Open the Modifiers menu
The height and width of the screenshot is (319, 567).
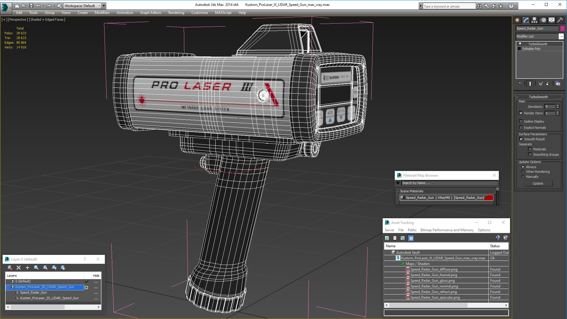pos(102,13)
